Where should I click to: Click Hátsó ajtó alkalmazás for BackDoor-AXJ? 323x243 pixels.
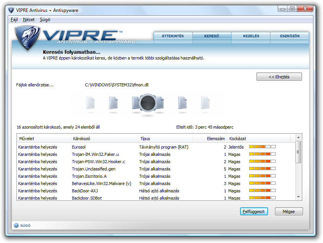pos(159,191)
